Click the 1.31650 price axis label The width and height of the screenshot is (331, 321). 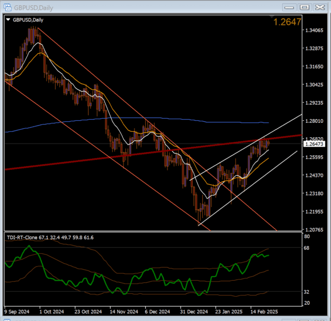tap(315, 67)
